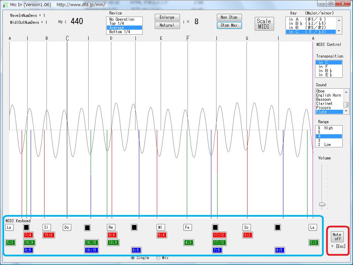Screen dimensions: 353x265
Task: Click the Sound list scrollbar thumb
Action: point(346,105)
